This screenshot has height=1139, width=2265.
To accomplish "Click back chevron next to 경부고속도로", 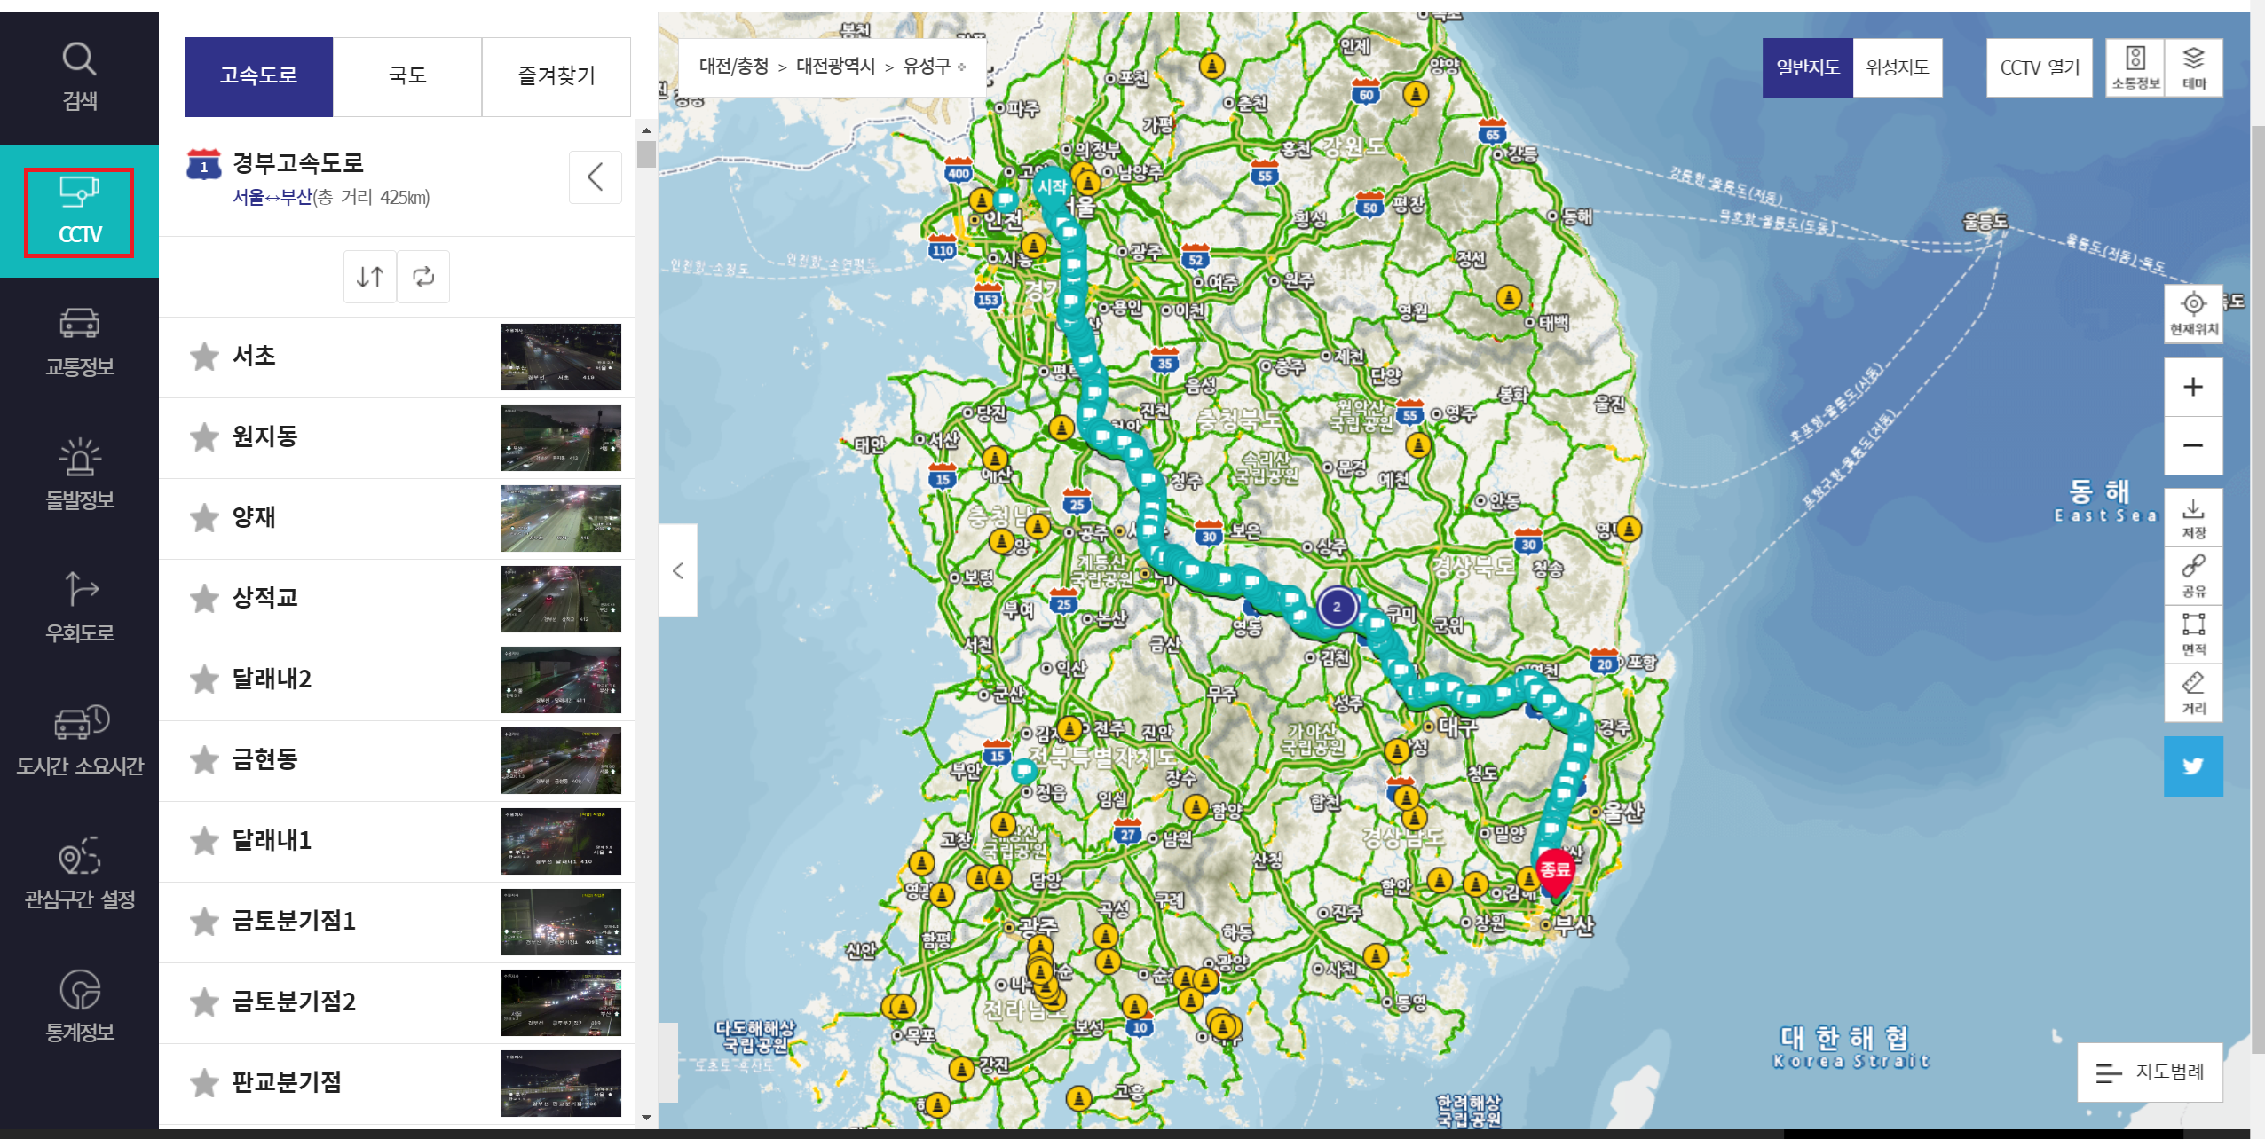I will point(595,177).
